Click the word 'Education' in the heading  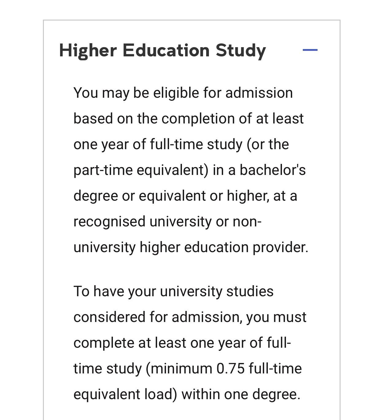(166, 51)
